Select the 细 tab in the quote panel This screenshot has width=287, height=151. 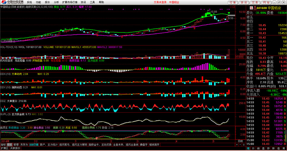(258, 149)
